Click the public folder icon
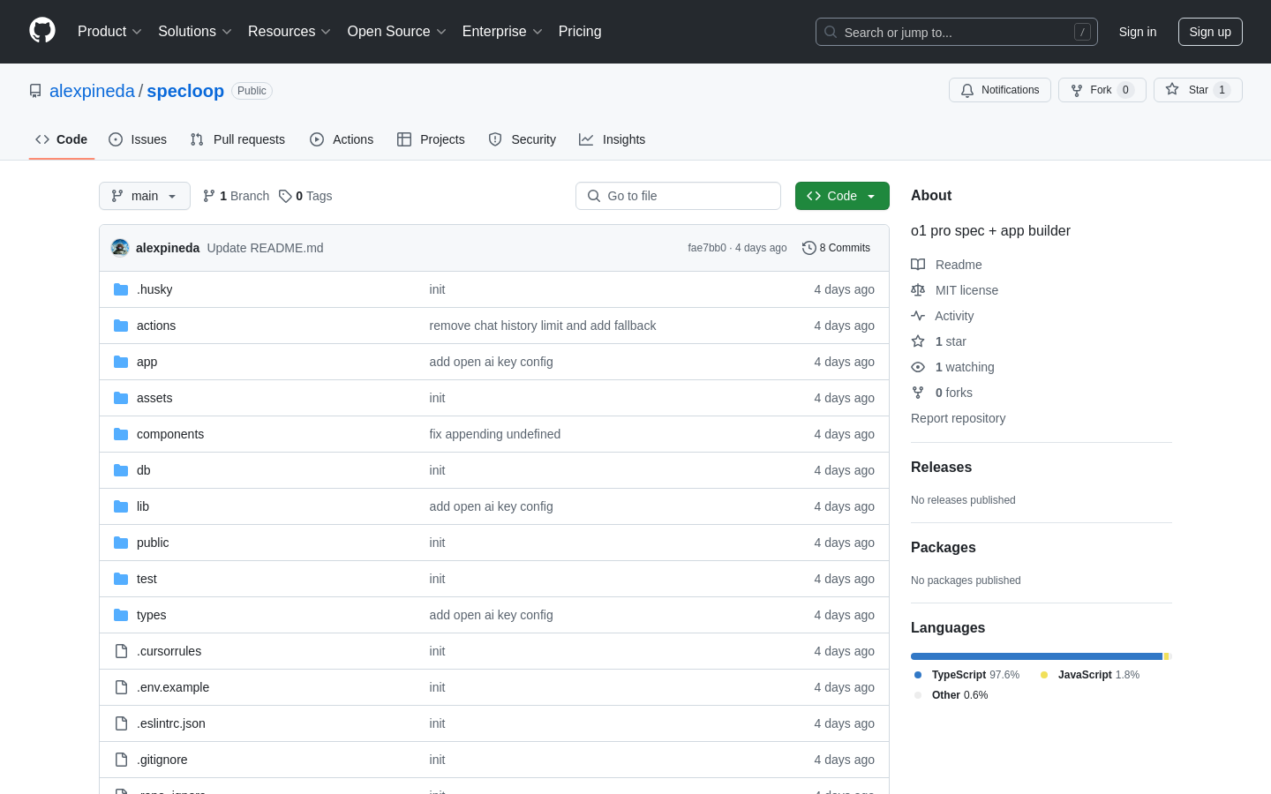This screenshot has width=1271, height=794. click(121, 543)
